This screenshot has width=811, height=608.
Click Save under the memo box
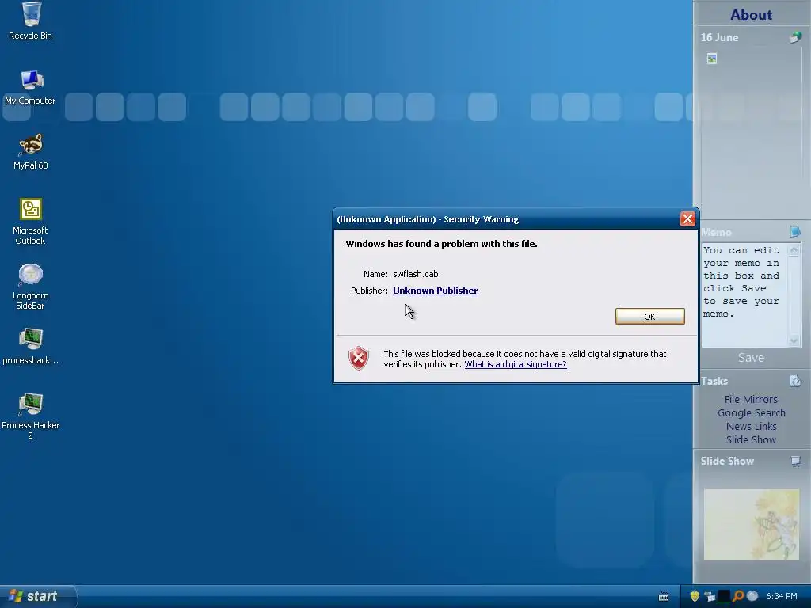[x=751, y=358]
